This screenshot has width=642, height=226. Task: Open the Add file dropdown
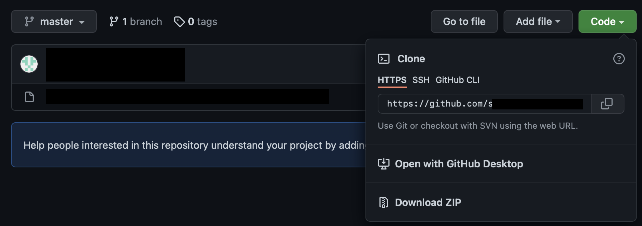tap(538, 21)
